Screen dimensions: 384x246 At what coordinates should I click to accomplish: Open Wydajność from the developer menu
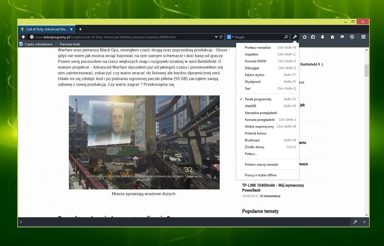click(267, 82)
